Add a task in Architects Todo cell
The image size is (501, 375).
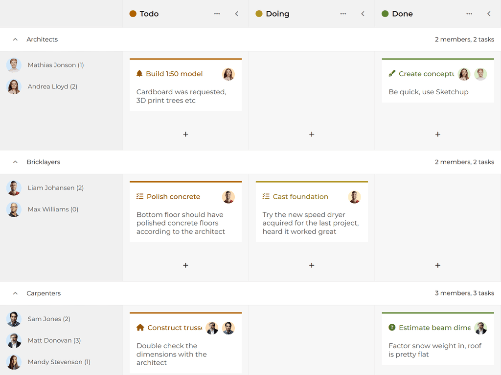pyautogui.click(x=185, y=134)
